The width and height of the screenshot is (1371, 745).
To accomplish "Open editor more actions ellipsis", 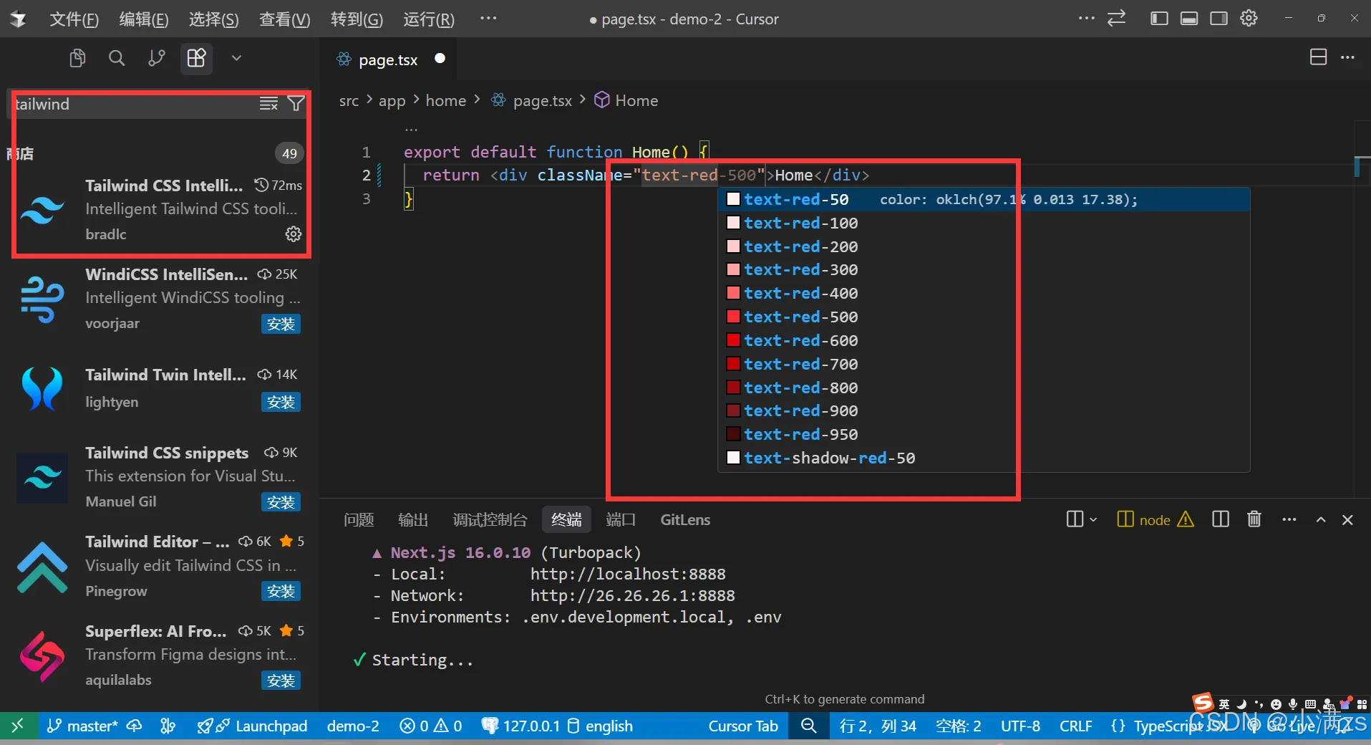I will pyautogui.click(x=1347, y=57).
